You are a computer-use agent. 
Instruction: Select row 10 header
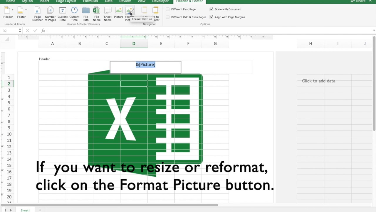tap(9, 134)
